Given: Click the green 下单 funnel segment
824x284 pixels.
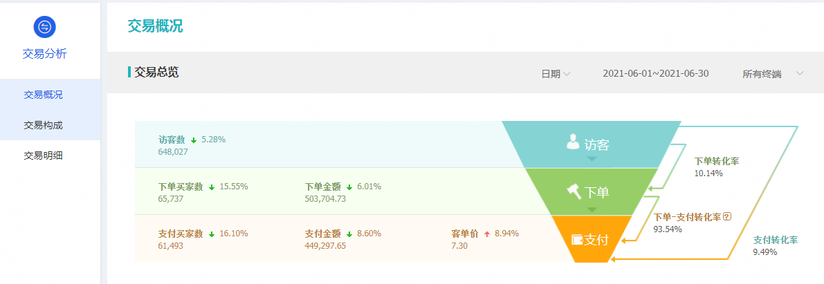Looking at the screenshot, I should coord(592,191).
